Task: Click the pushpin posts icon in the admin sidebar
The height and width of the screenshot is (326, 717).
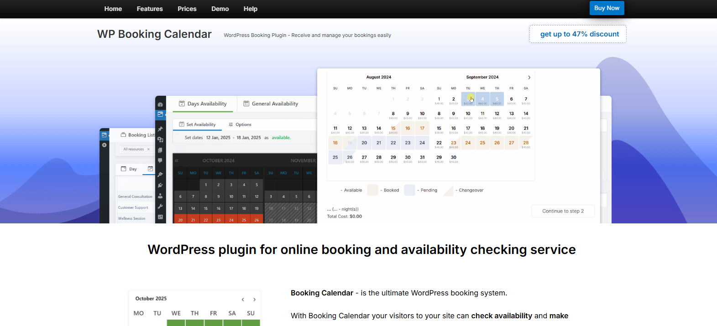Action: click(x=160, y=129)
